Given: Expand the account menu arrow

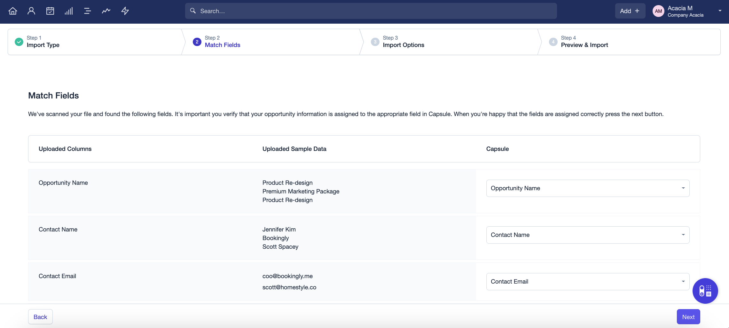Looking at the screenshot, I should (720, 11).
